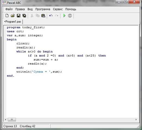Click the Stop program icon
This screenshot has width=142, height=130.
[70, 16]
